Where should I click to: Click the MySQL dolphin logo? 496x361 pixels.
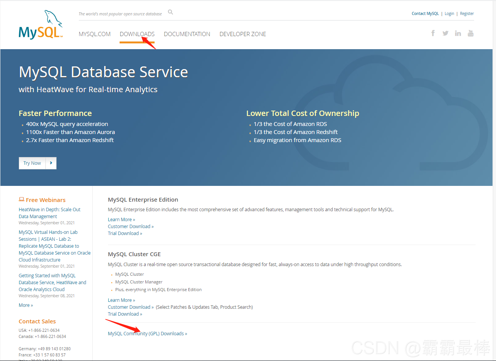(x=40, y=25)
